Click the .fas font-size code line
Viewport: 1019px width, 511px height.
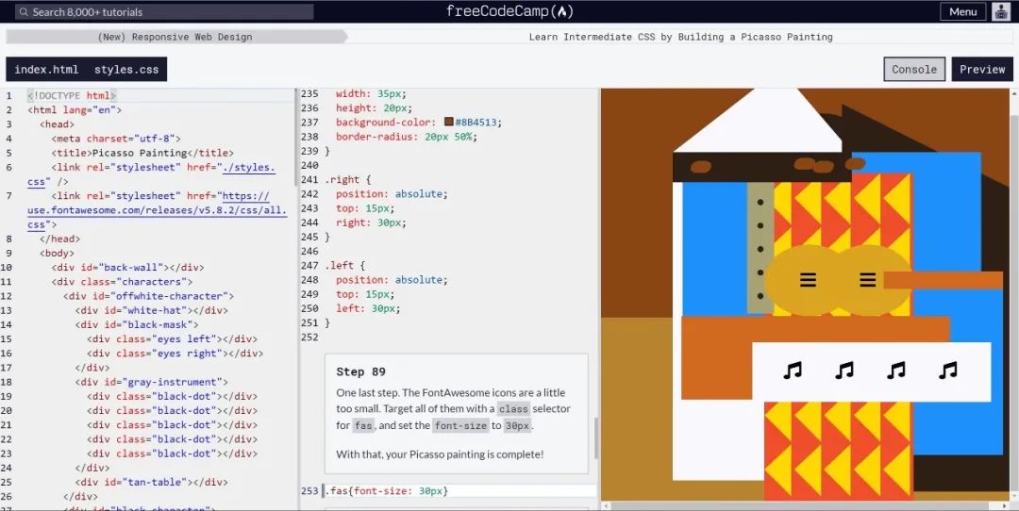point(386,491)
